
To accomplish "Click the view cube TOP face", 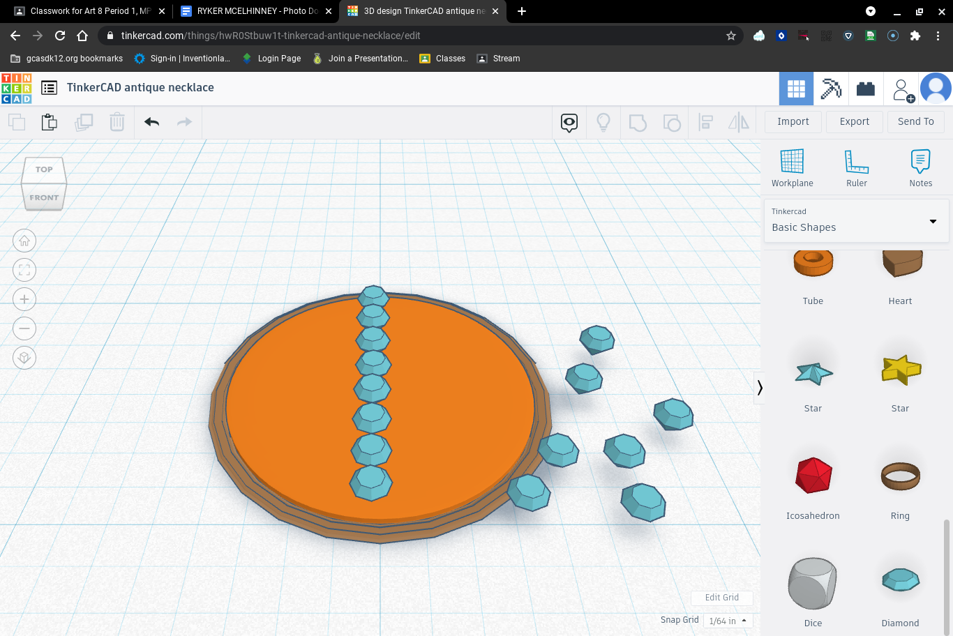I will click(x=44, y=169).
